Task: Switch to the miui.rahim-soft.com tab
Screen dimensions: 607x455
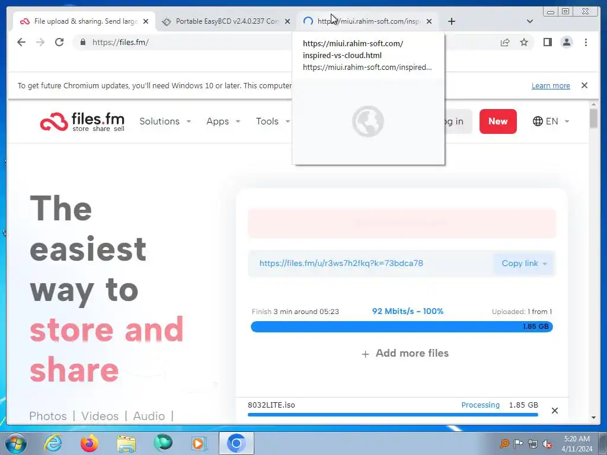Action: (x=368, y=21)
